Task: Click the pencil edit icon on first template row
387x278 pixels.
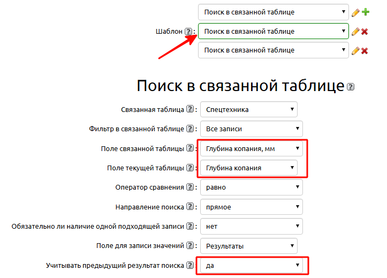Action: (355, 12)
